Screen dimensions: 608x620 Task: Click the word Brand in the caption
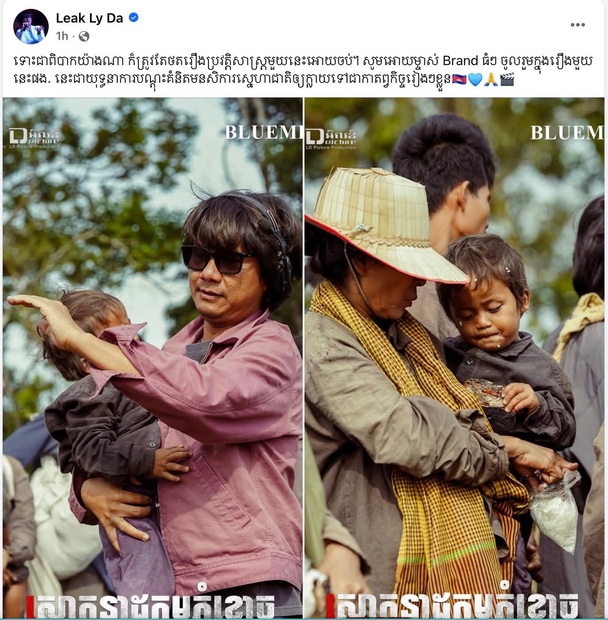[461, 61]
